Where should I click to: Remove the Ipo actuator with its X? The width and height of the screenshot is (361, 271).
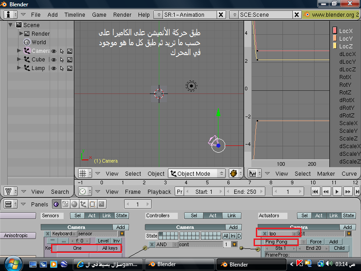tap(265, 234)
